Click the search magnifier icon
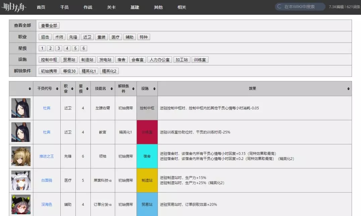The height and width of the screenshot is (216, 361). [279, 6]
